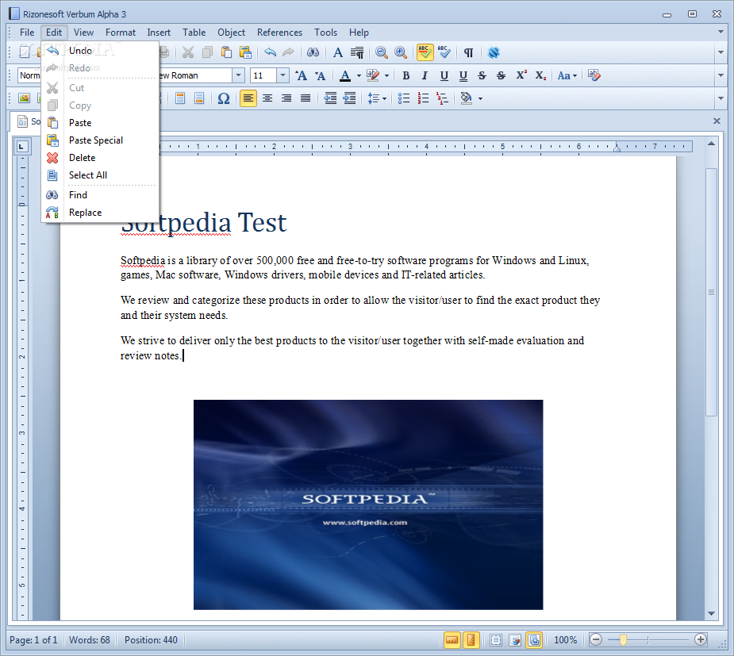Apply multilevel list formatting
Viewport: 734px width, 656px height.
click(x=442, y=98)
